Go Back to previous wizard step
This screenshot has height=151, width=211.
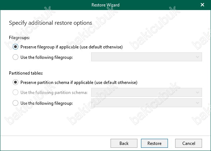124,143
